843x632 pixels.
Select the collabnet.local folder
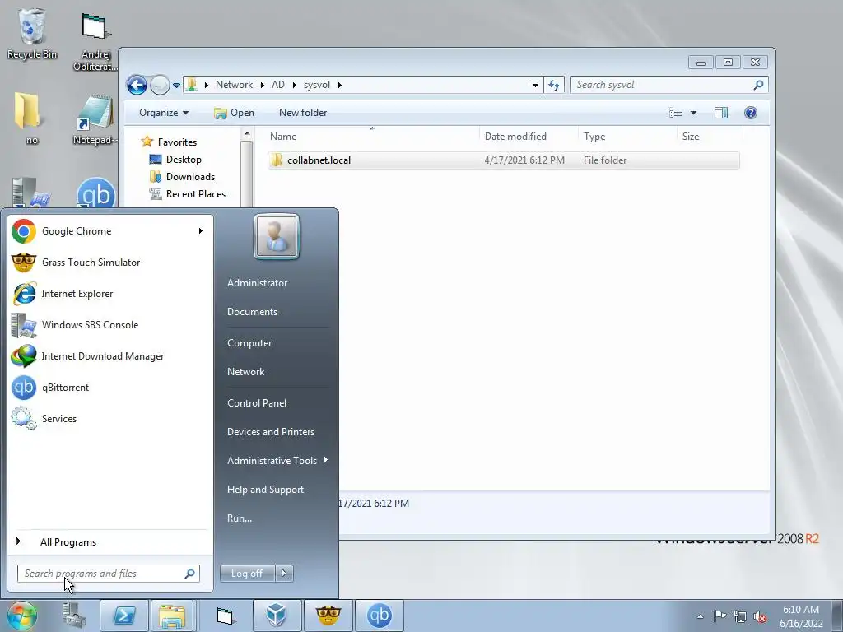point(503,160)
